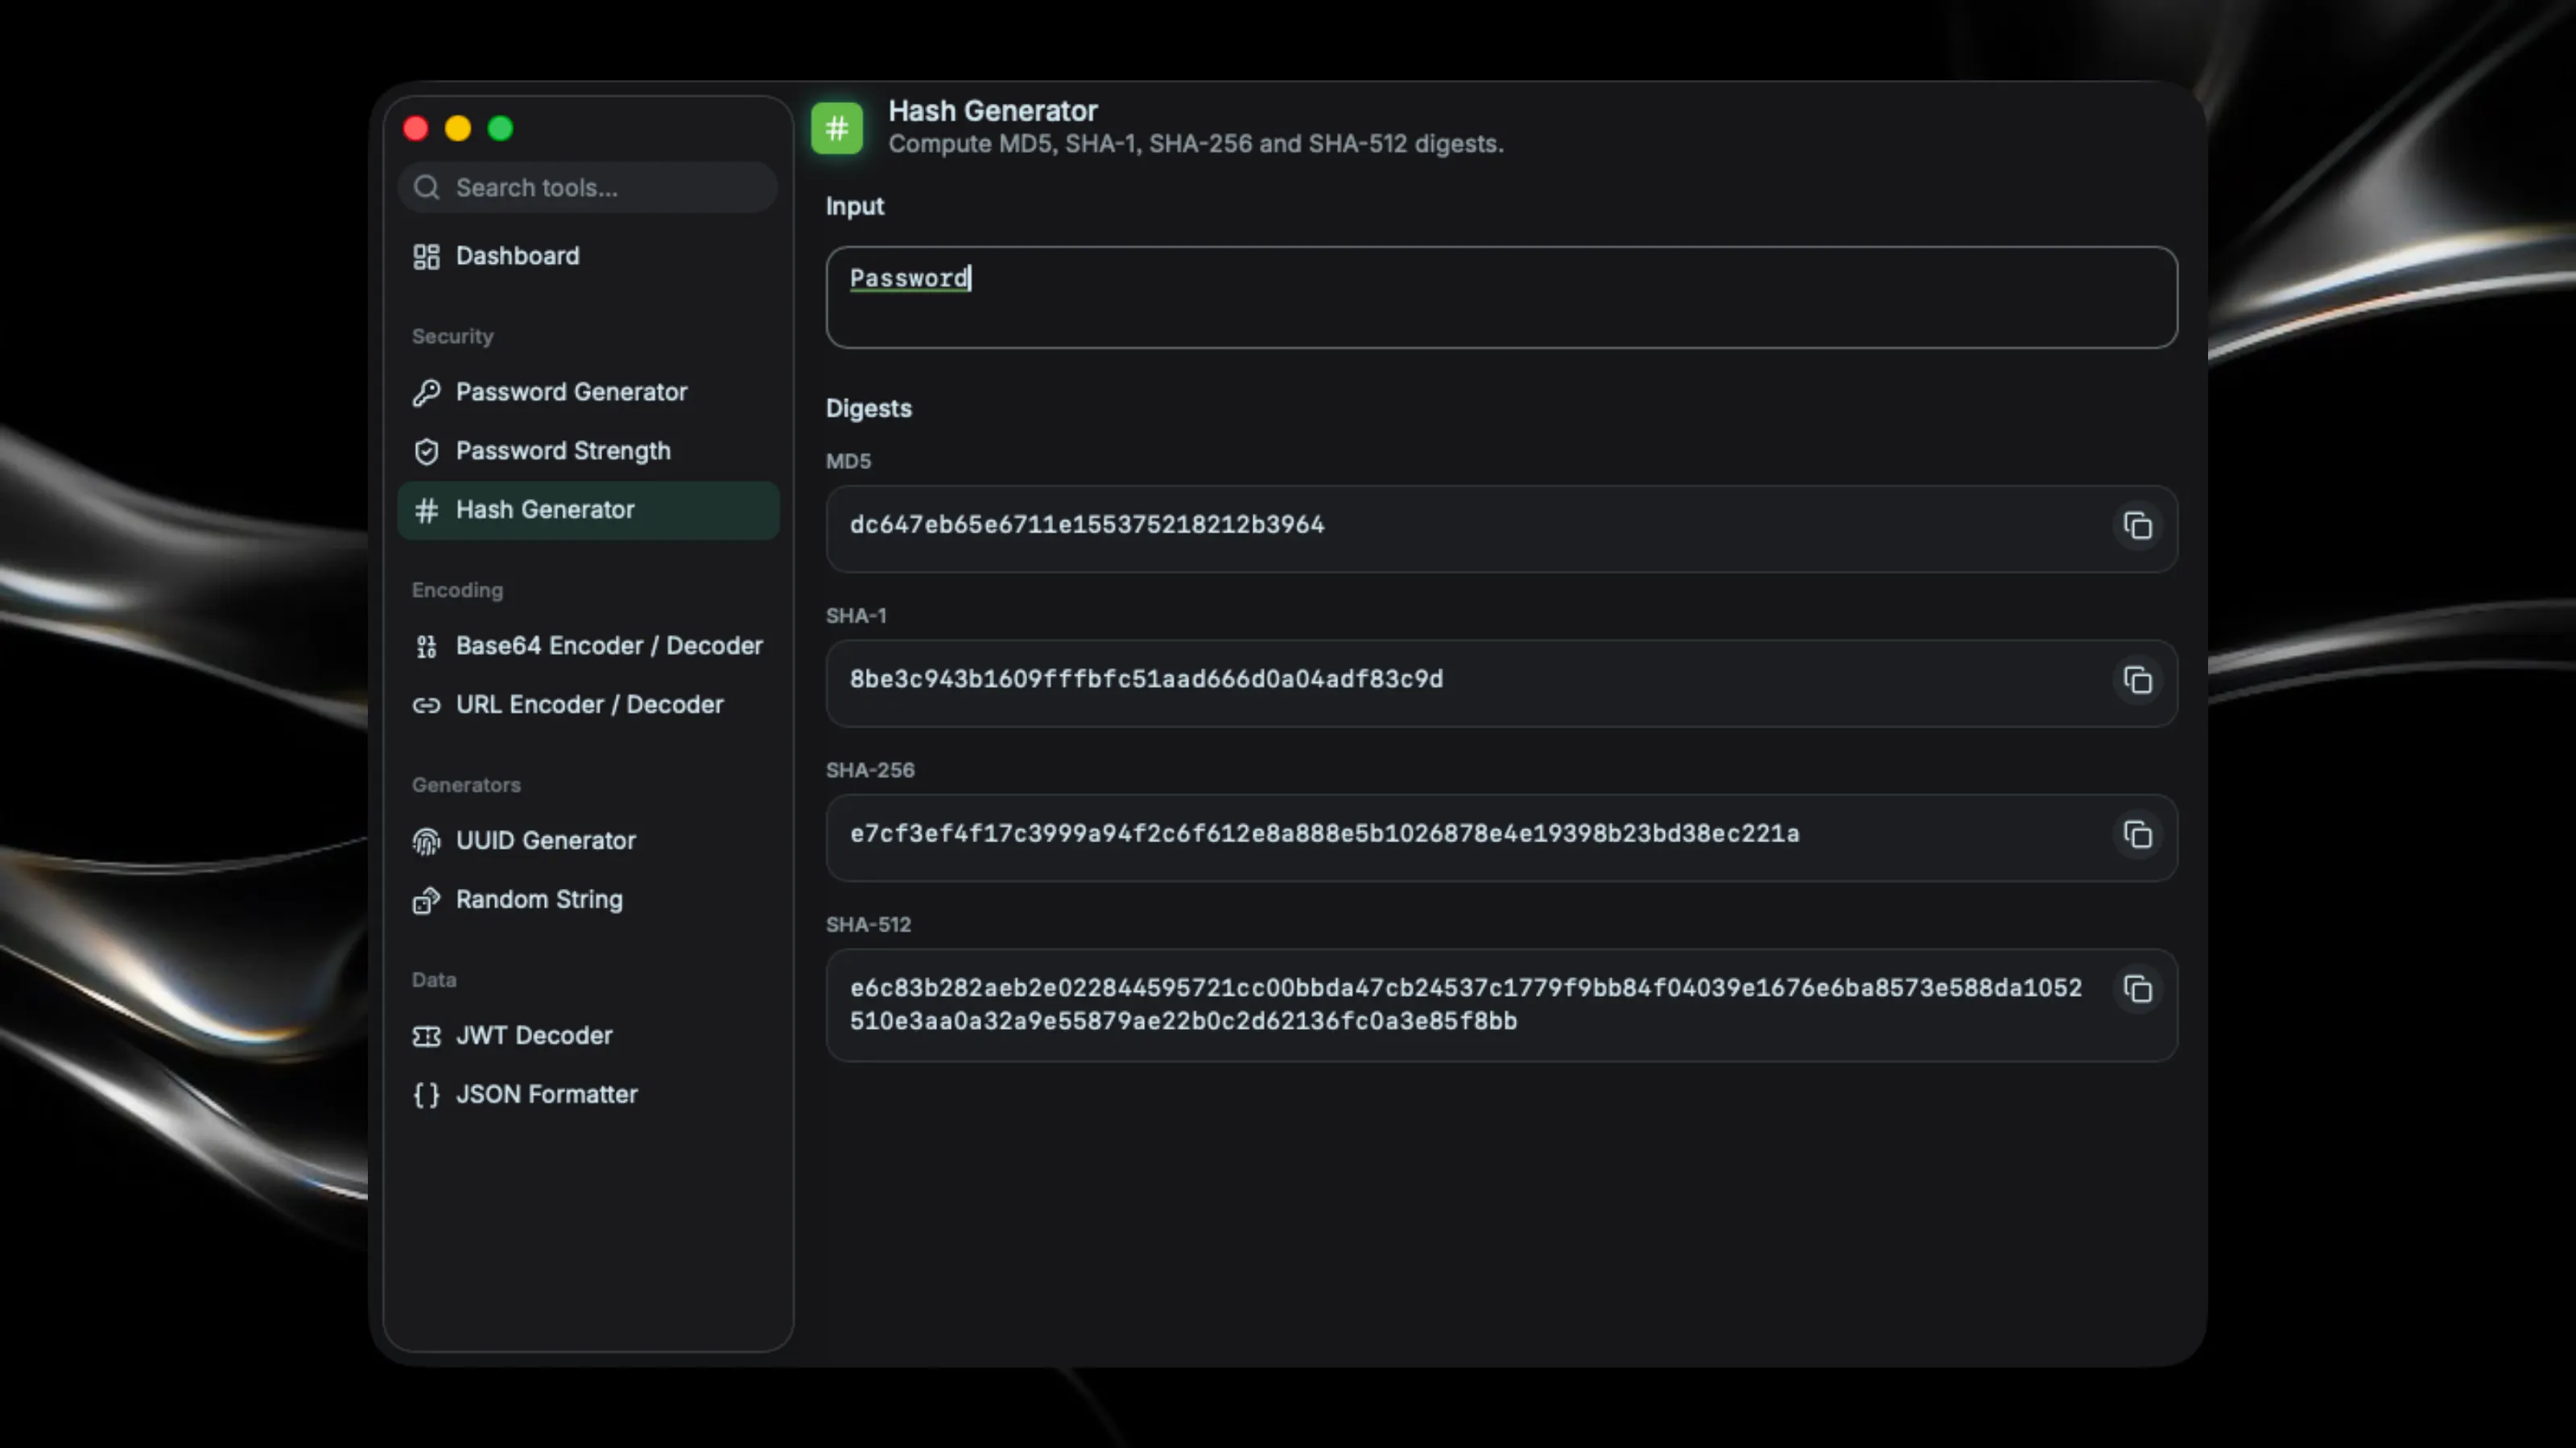This screenshot has height=1448, width=2576.
Task: Click the SHA-256 hash value text
Action: point(1324,833)
